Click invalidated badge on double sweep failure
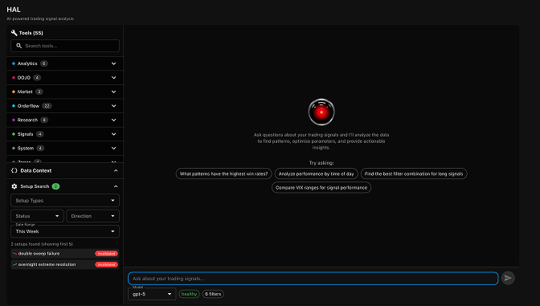This screenshot has height=306, width=540. pos(106,253)
